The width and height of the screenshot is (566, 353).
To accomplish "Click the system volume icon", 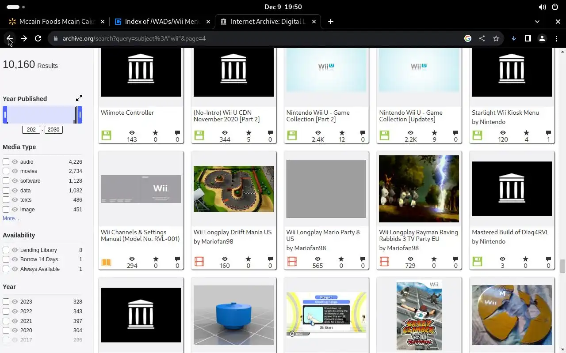I will 542,7.
